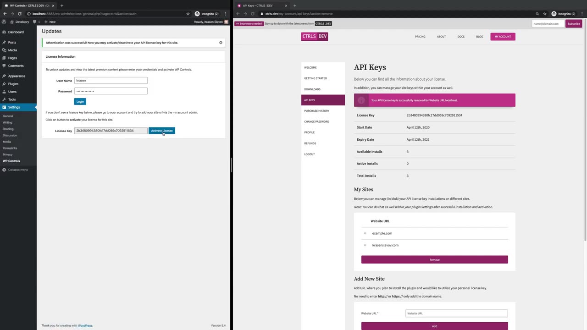
Task: Open Pages in WordPress sidebar
Action: [x=12, y=58]
